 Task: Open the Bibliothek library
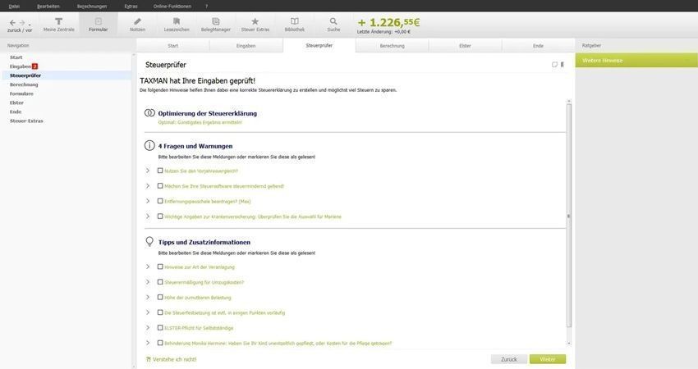[295, 25]
